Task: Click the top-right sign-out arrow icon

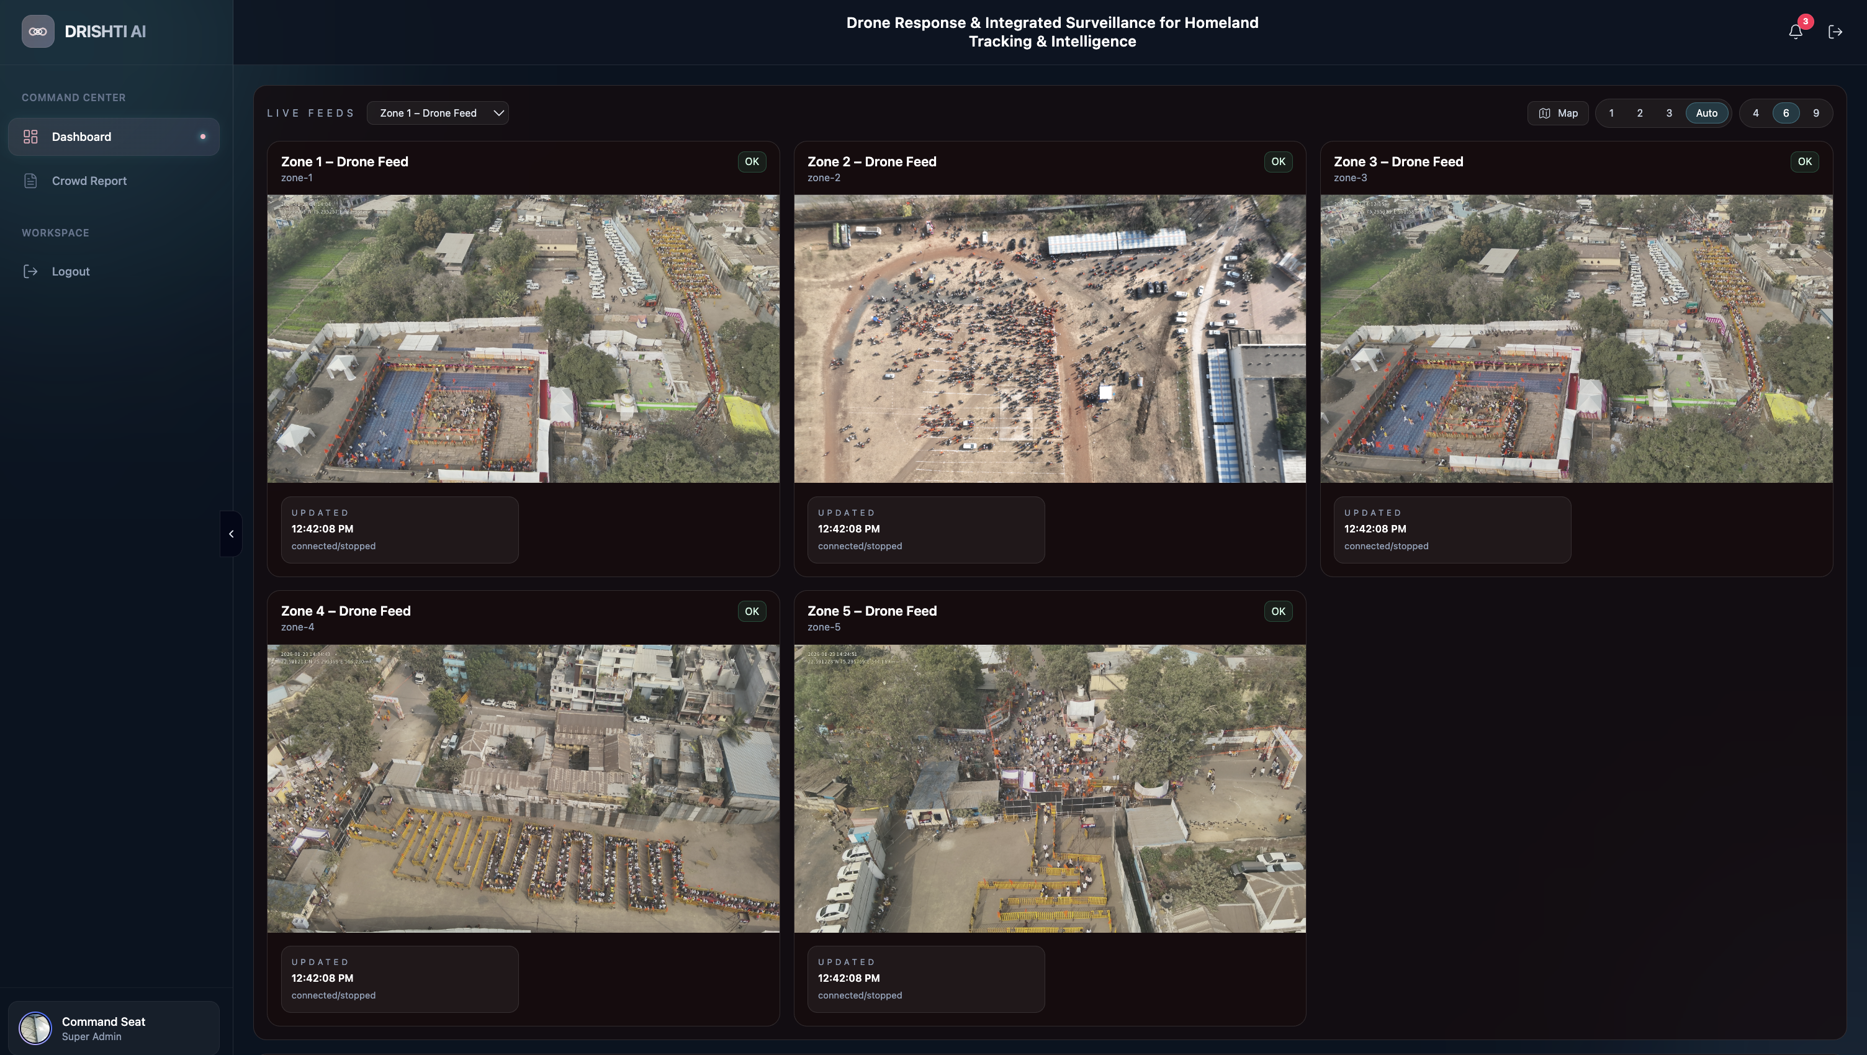Action: (x=1835, y=32)
